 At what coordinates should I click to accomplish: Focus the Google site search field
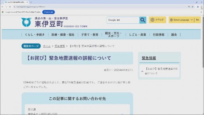coord(123,20)
